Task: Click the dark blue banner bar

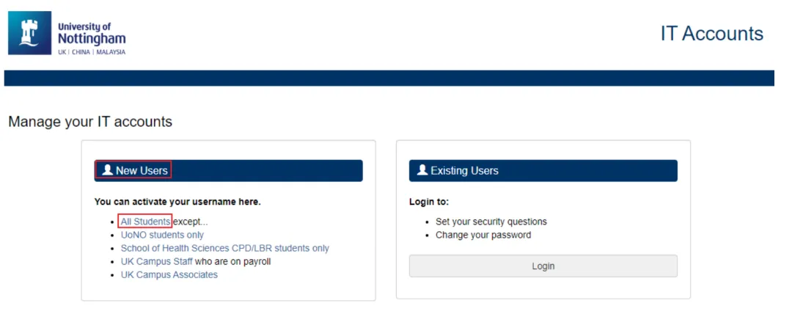Action: 389,78
